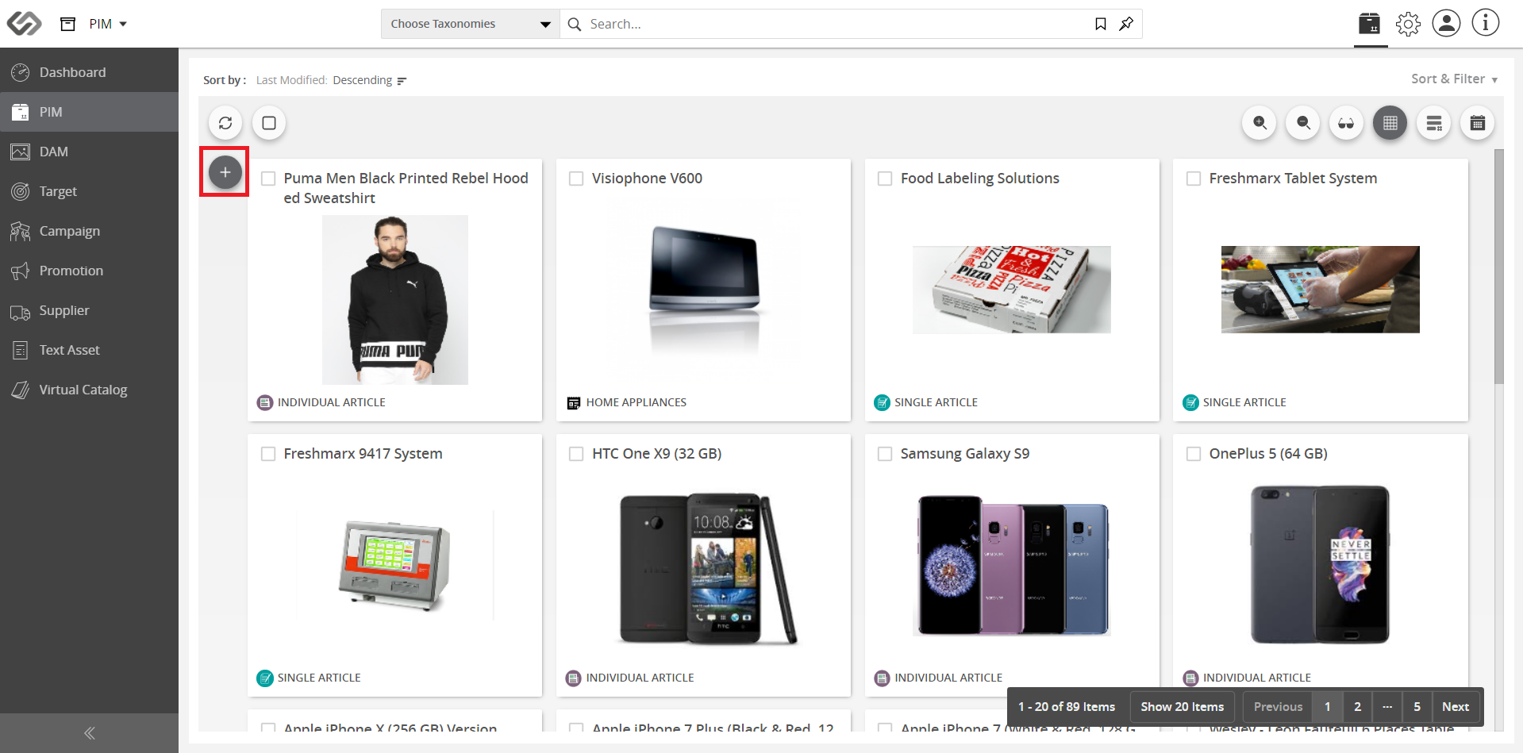This screenshot has height=753, width=1523.
Task: Open the information icon in header
Action: click(x=1486, y=23)
